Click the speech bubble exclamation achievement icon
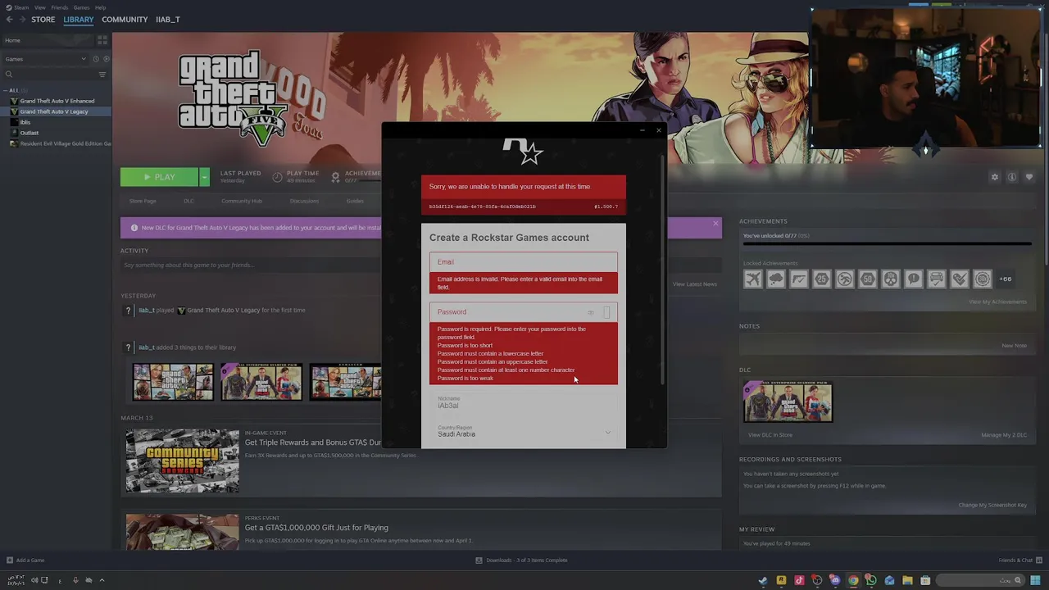Viewport: 1049px width, 590px height. click(914, 279)
